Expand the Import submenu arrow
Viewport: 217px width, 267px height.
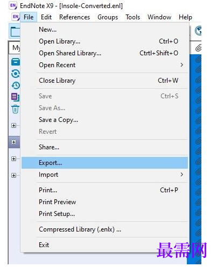(x=181, y=175)
